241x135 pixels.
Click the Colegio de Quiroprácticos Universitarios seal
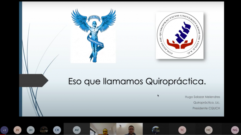point(180,35)
